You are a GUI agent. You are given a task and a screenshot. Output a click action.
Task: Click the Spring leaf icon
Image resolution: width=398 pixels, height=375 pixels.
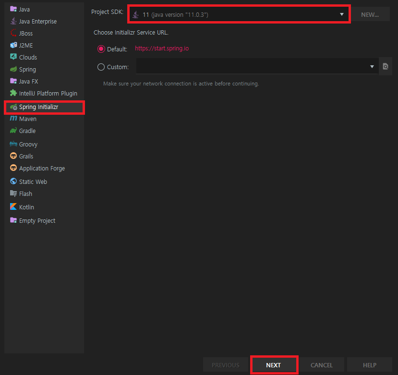(13, 69)
